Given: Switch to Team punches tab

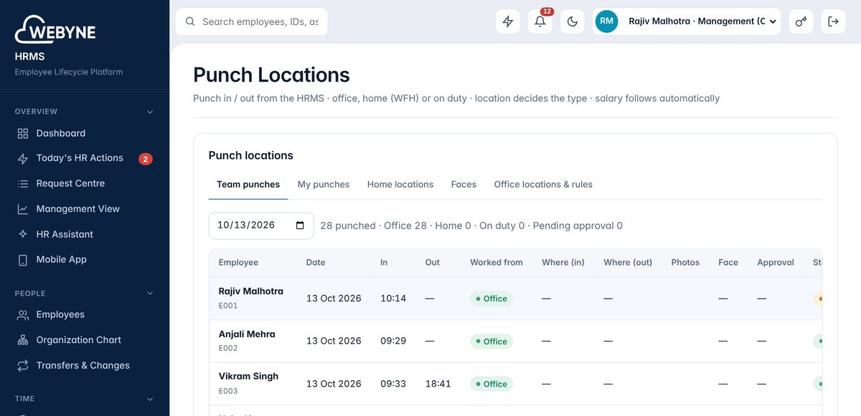Looking at the screenshot, I should click(x=248, y=185).
